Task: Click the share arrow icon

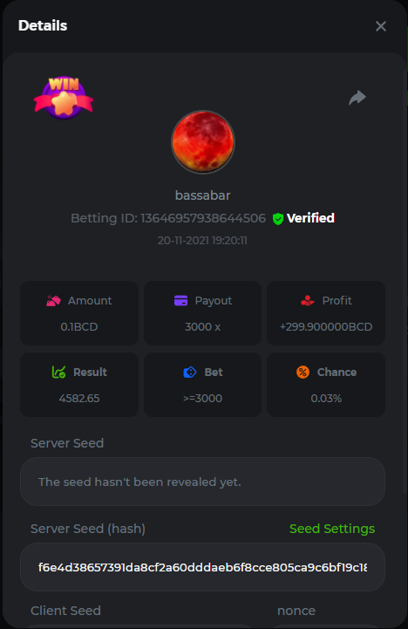Action: pyautogui.click(x=357, y=98)
